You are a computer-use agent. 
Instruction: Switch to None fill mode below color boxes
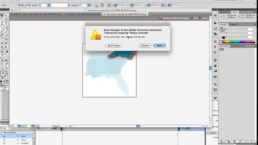tap(7, 81)
